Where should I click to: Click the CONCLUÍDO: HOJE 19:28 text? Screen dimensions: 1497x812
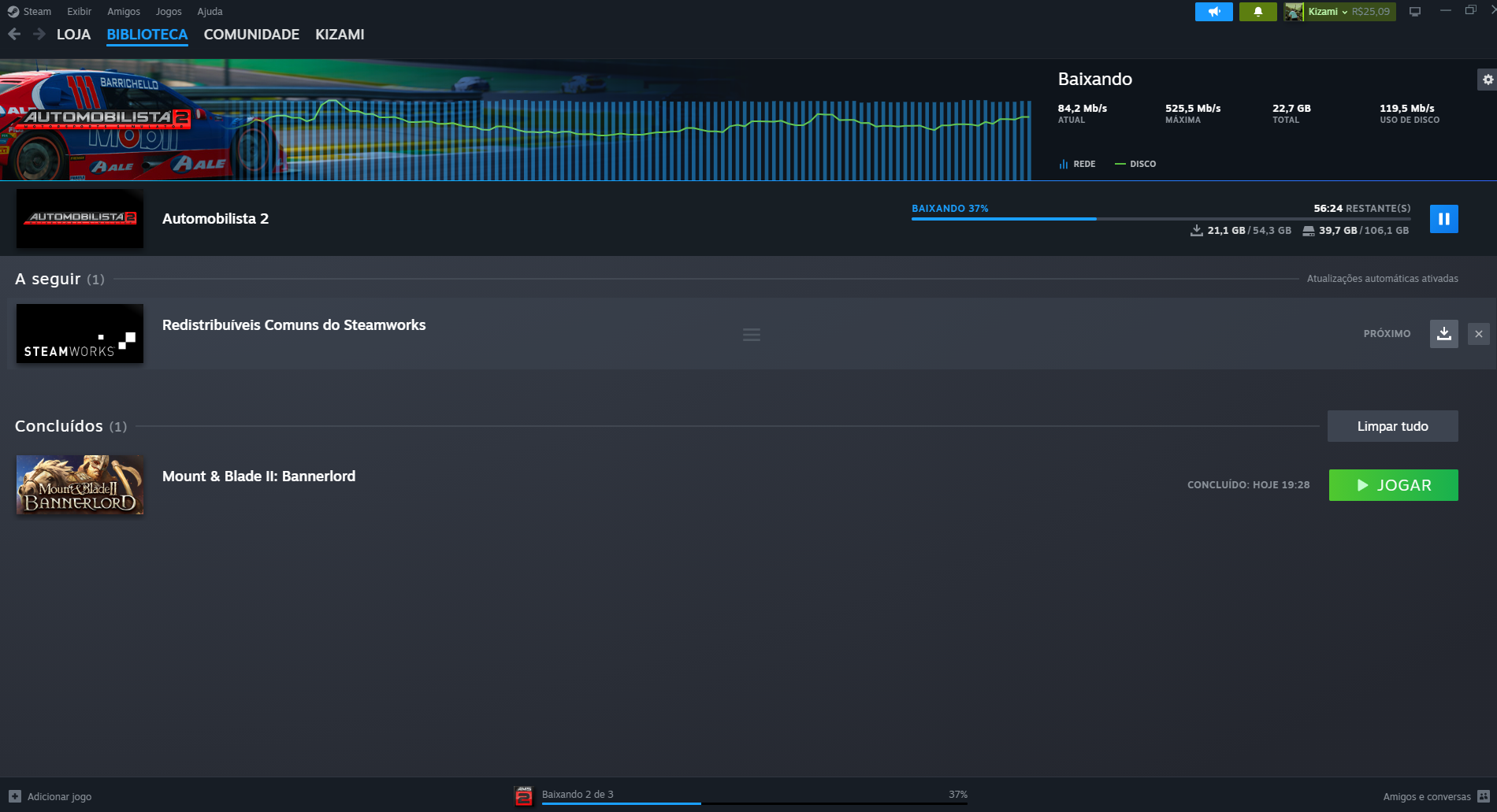1248,485
